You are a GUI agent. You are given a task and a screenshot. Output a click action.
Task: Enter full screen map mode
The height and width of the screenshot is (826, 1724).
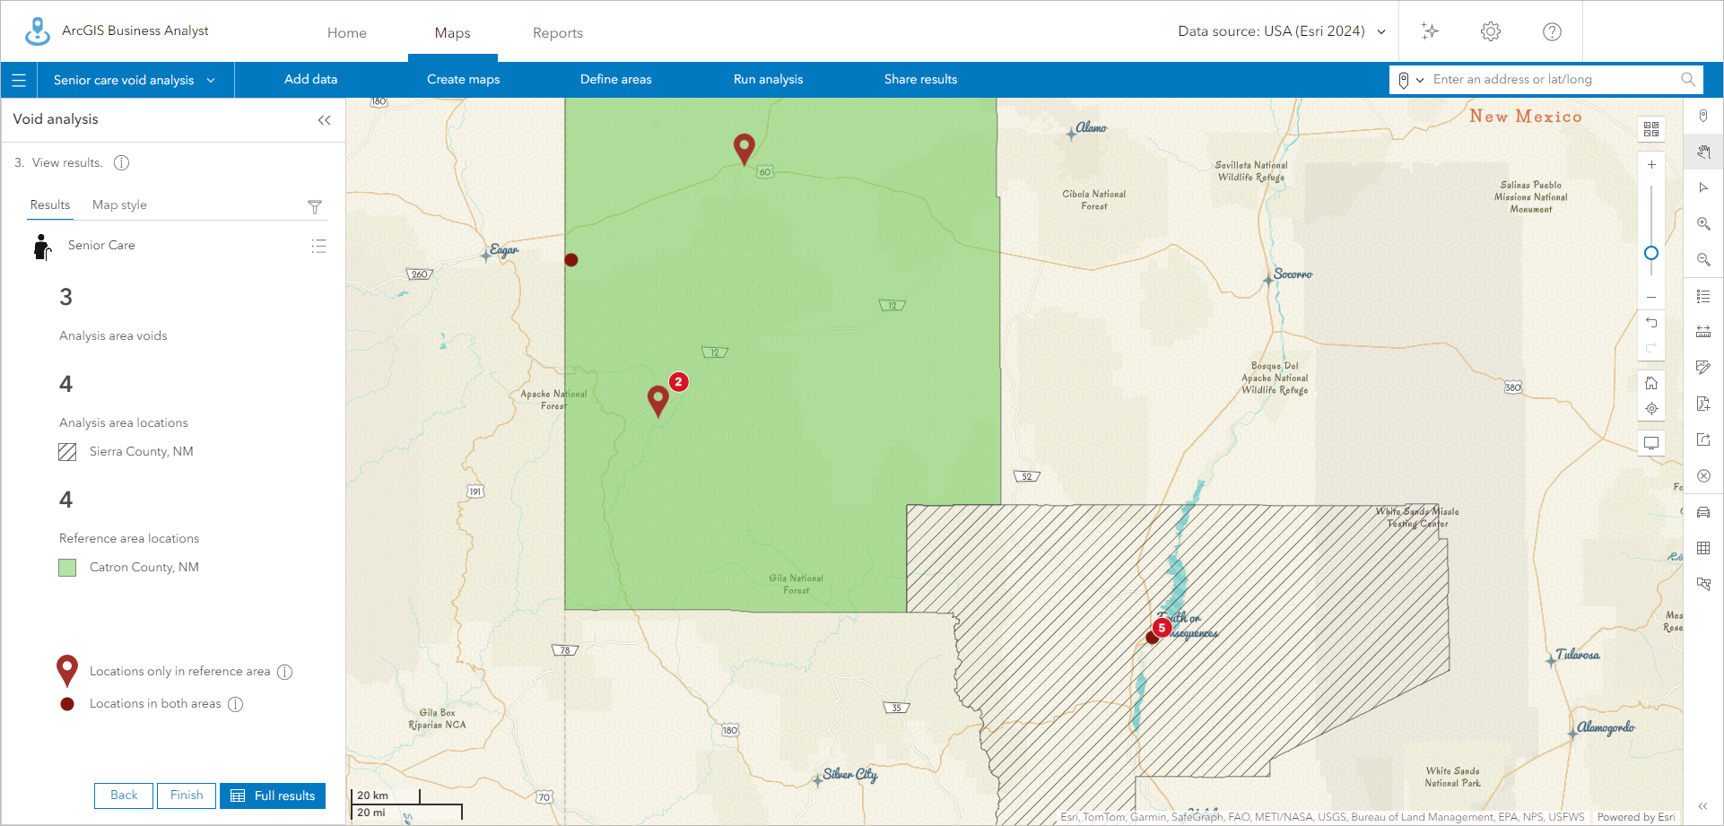coord(1651,443)
